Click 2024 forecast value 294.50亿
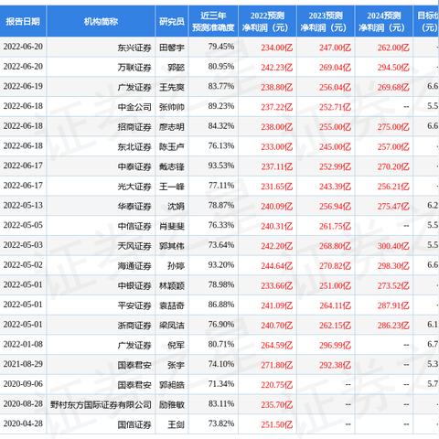The width and height of the screenshot is (439, 439). pos(393,68)
